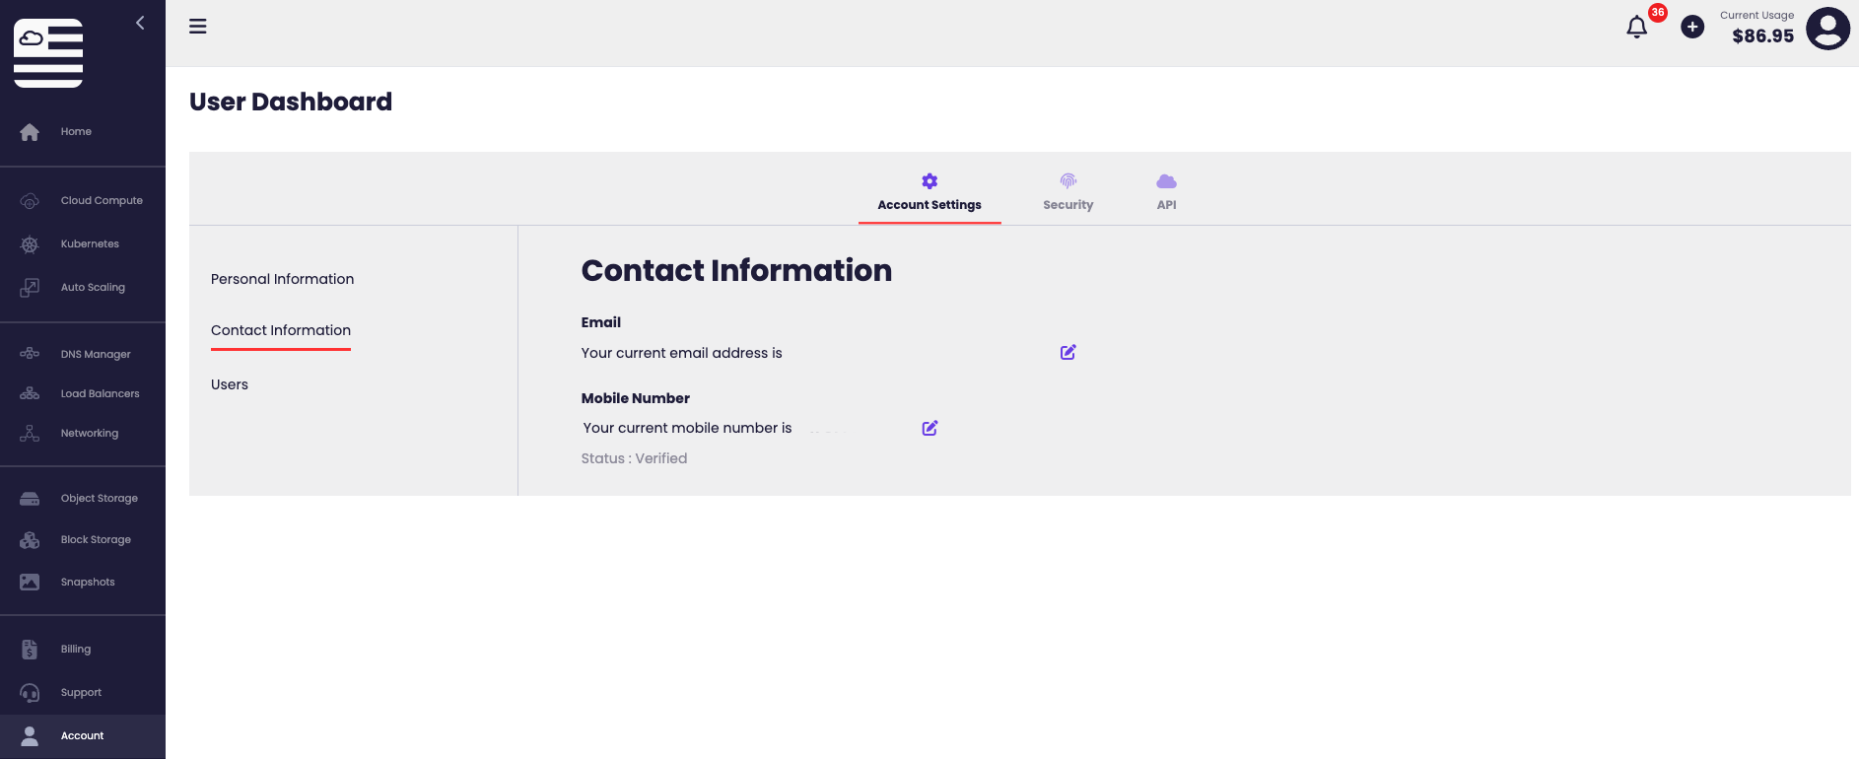Open the API tab
Screen dimensions: 1859x759
tap(1166, 192)
